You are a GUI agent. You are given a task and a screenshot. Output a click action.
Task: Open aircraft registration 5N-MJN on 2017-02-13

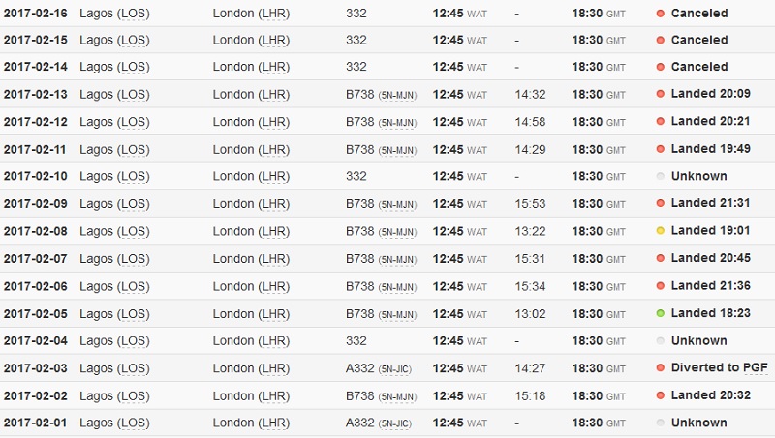397,95
